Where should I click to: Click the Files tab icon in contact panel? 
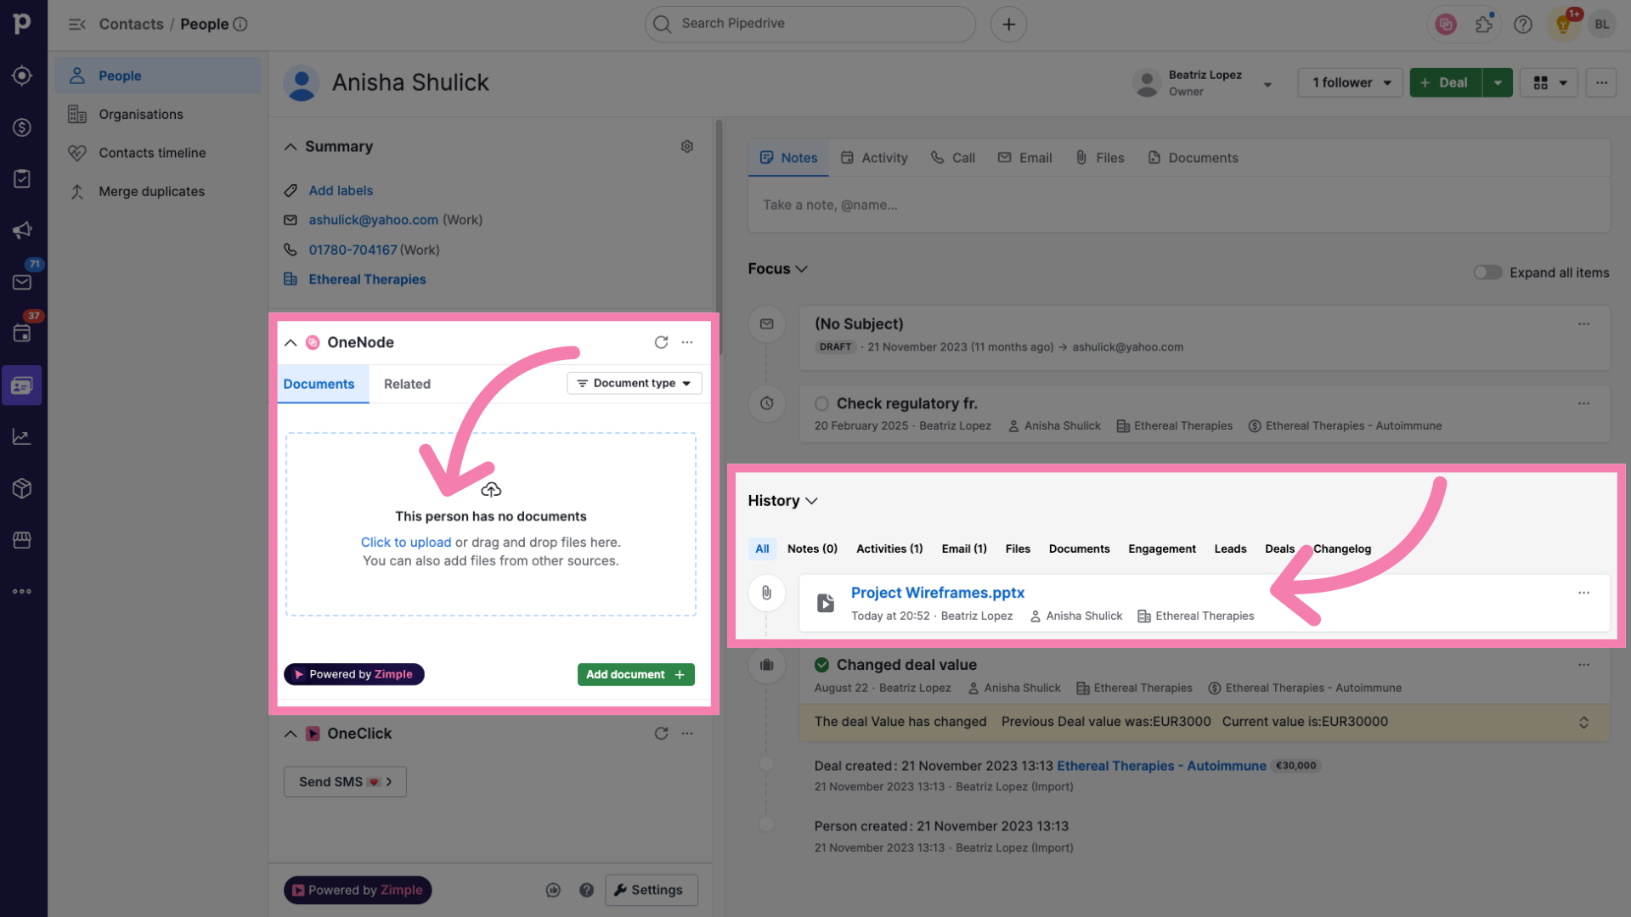1081,158
